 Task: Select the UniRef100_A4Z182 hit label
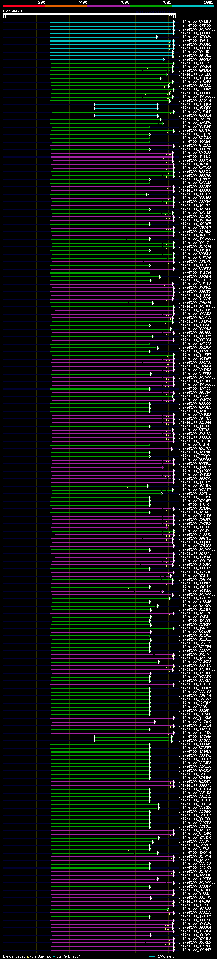(195, 146)
